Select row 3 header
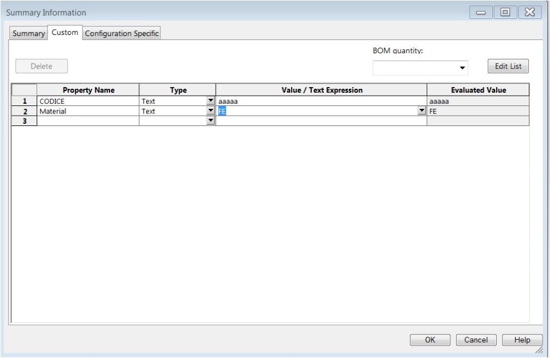This screenshot has height=358, width=550. 24,121
